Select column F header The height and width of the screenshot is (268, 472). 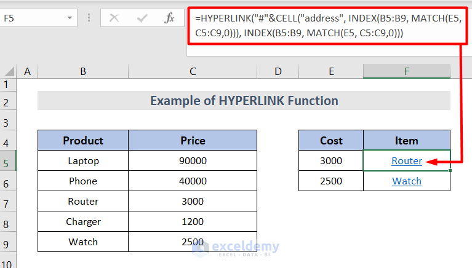pyautogui.click(x=407, y=71)
